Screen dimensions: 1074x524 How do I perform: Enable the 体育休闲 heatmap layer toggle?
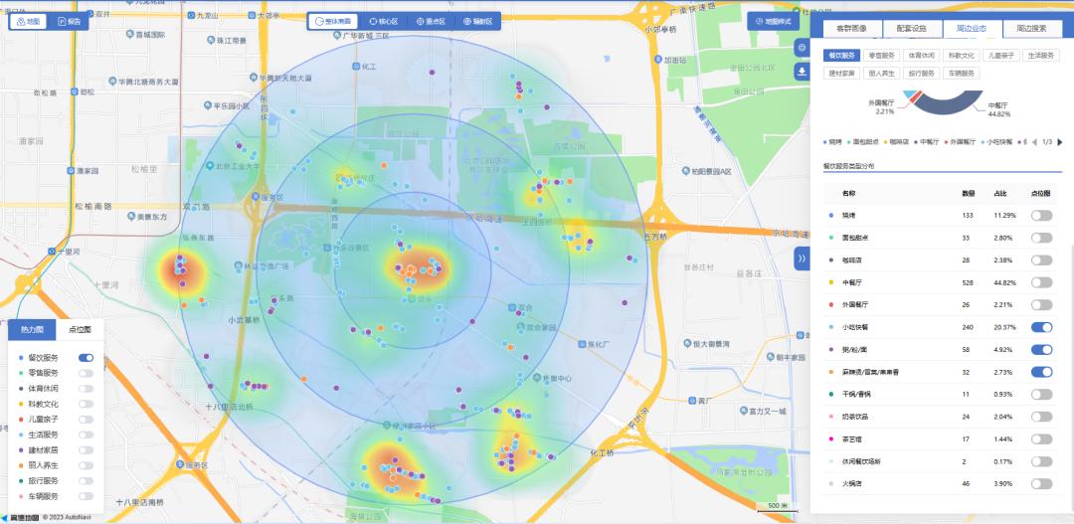point(87,389)
